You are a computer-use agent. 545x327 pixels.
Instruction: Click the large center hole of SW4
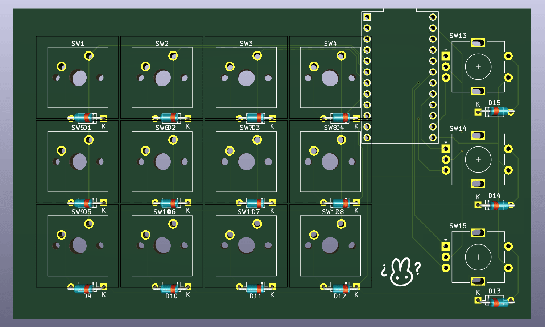coord(330,78)
